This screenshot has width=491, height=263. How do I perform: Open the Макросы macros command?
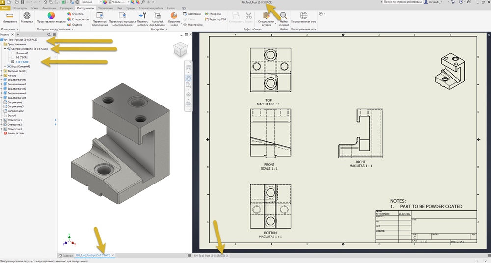[x=213, y=14]
